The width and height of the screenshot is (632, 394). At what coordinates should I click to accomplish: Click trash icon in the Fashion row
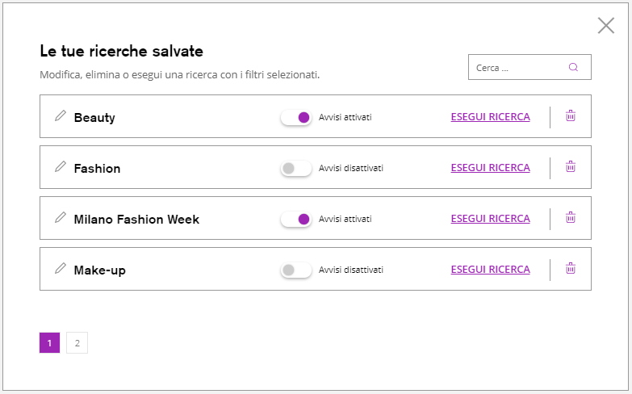pos(571,167)
